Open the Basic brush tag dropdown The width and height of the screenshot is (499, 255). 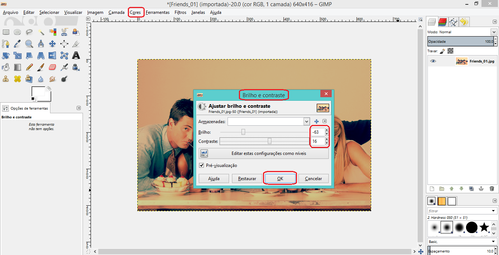point(494,241)
